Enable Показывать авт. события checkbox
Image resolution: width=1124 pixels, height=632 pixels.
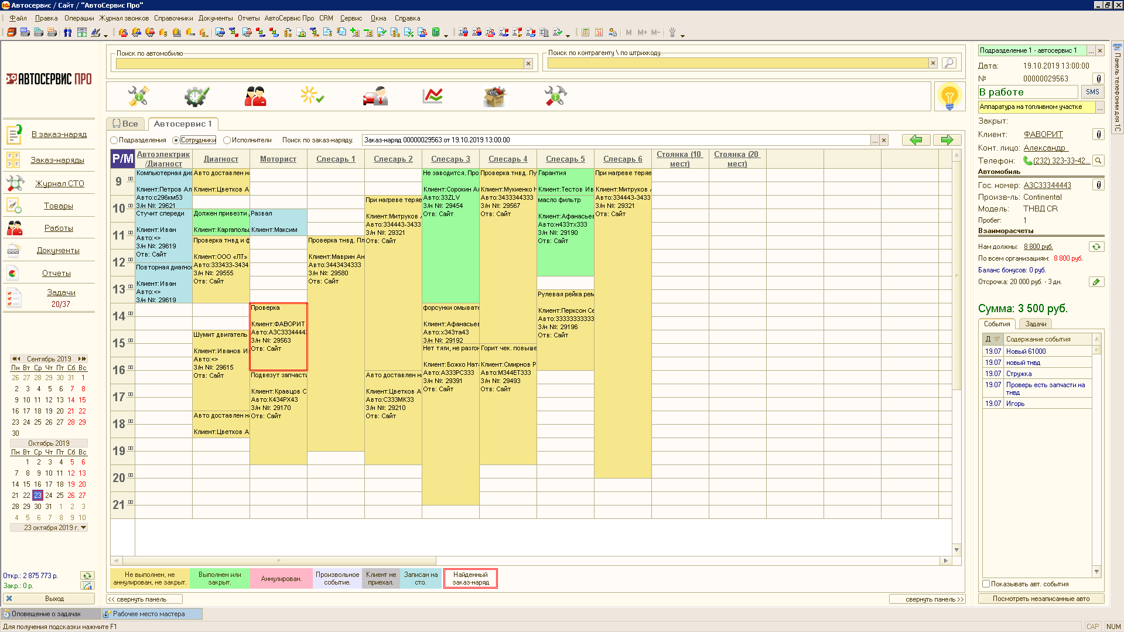[x=986, y=584]
